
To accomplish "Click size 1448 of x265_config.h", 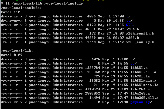I will (x=91, y=42).
